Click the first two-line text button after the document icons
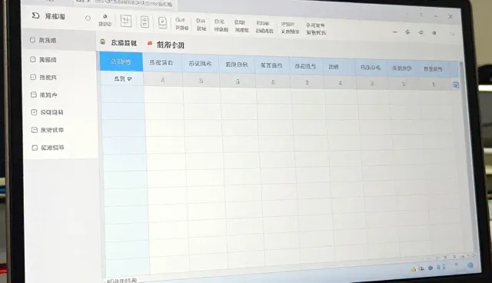Viewport: 492px width, 283px height. pyautogui.click(x=182, y=24)
